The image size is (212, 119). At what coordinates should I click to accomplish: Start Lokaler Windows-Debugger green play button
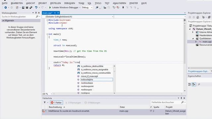pyautogui.click(x=50, y=8)
